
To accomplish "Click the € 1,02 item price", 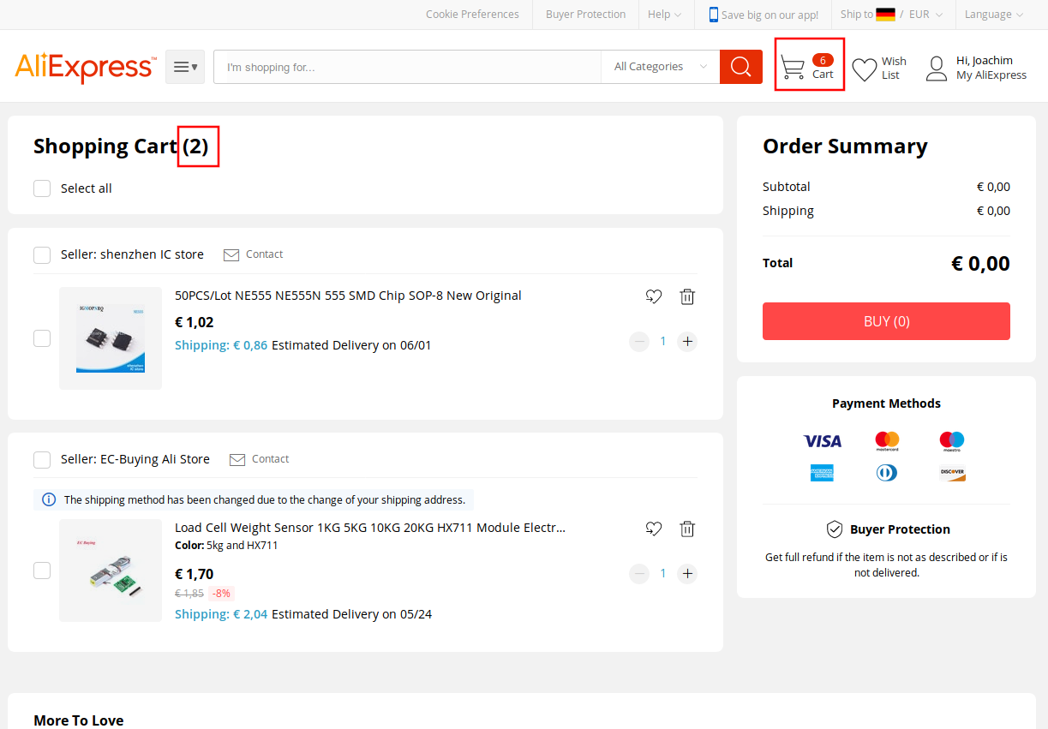I will point(195,322).
